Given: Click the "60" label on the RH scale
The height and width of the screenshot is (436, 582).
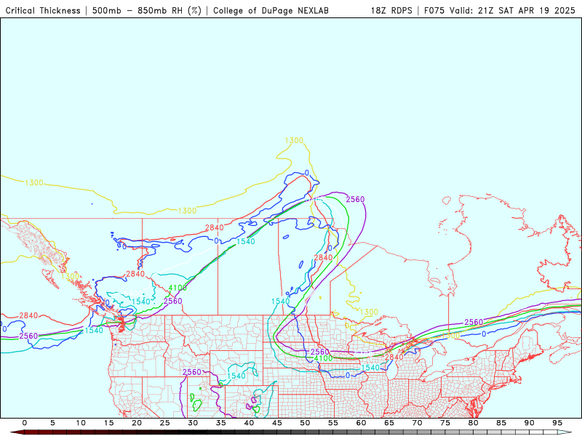Looking at the screenshot, I should (361, 423).
